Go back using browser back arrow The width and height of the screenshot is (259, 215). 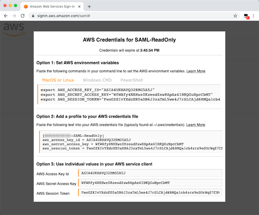(6, 16)
